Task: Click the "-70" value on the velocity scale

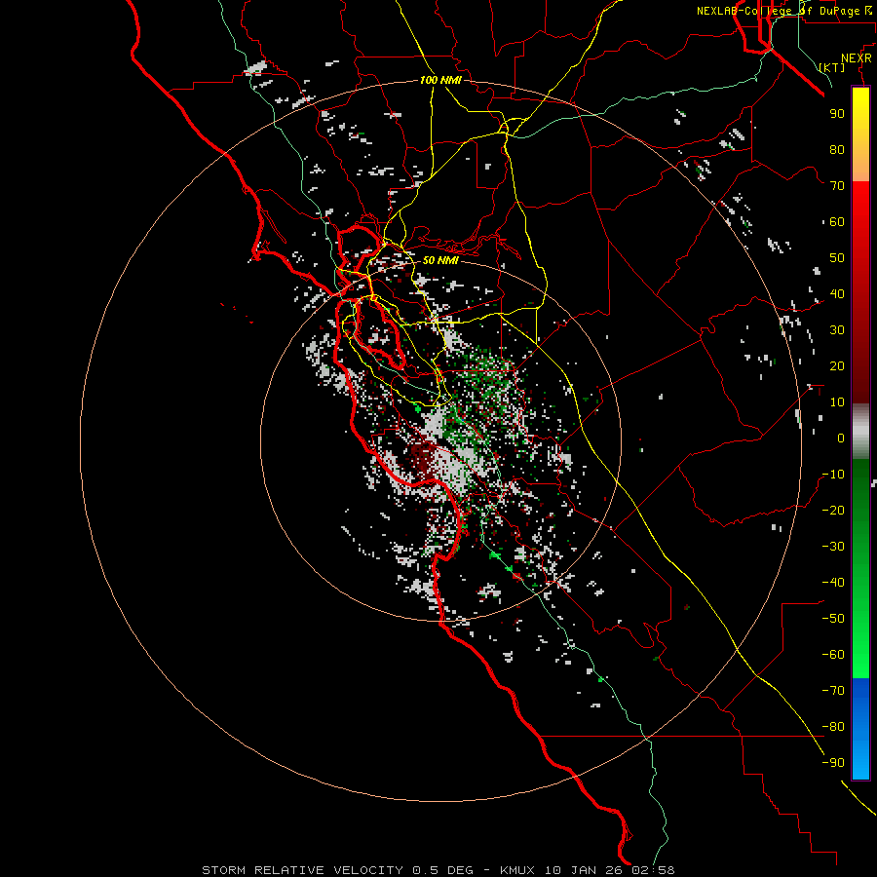Action: tap(833, 691)
